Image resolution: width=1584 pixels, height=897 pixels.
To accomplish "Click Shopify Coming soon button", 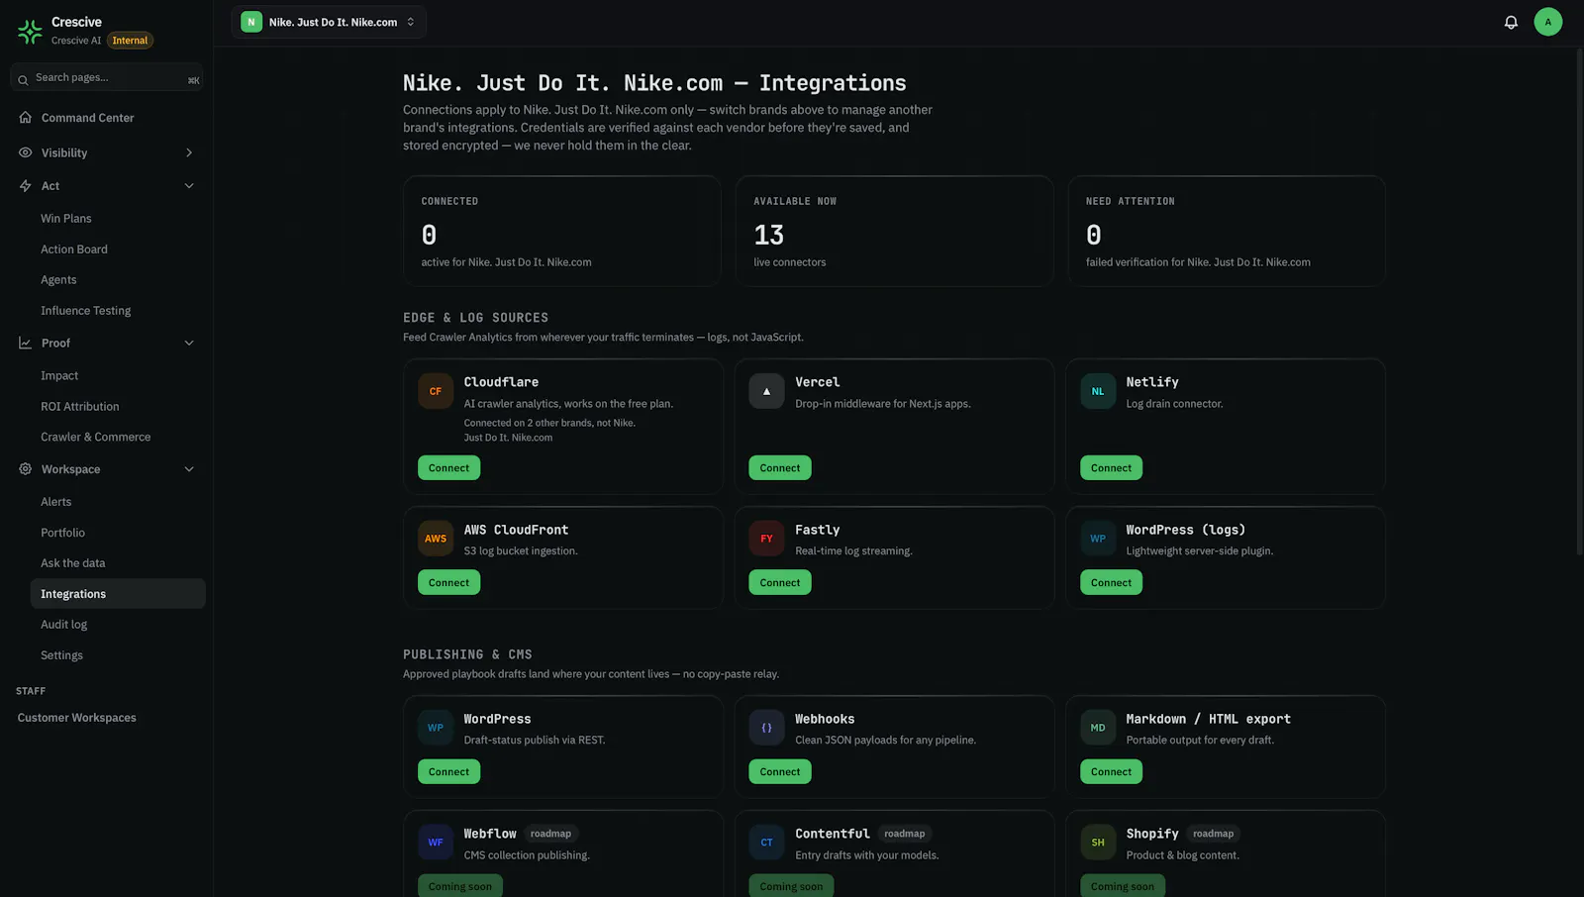I will (1123, 886).
